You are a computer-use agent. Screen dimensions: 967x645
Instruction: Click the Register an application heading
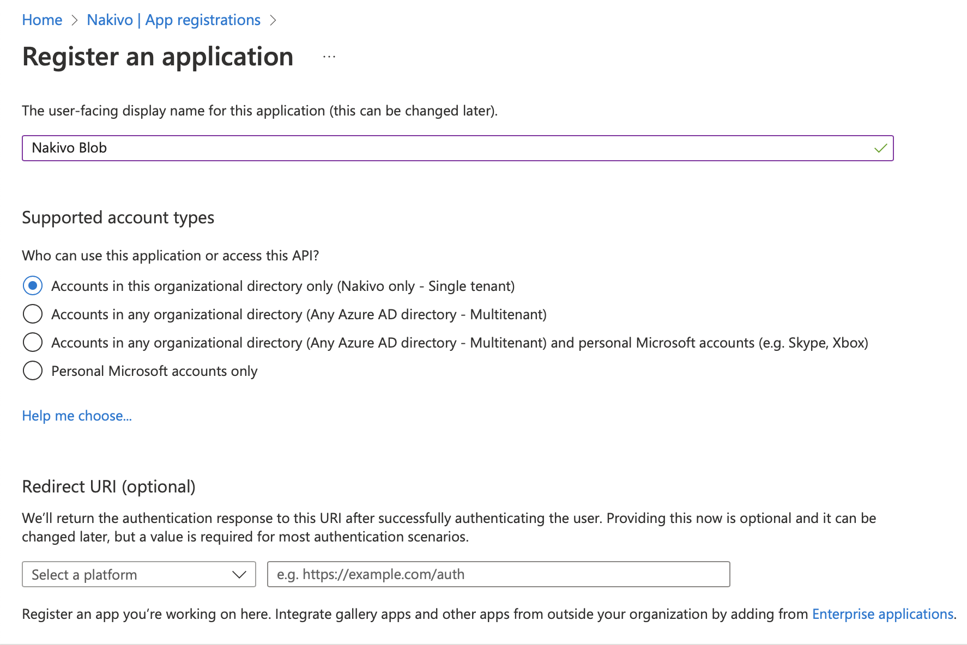[158, 57]
